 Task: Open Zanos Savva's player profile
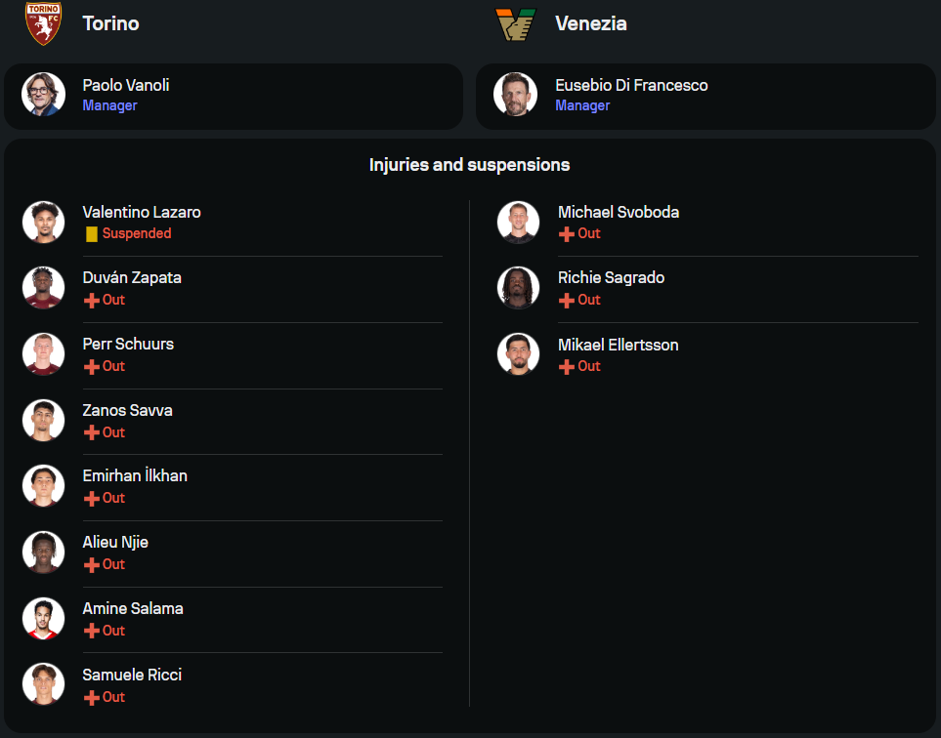[x=127, y=410]
